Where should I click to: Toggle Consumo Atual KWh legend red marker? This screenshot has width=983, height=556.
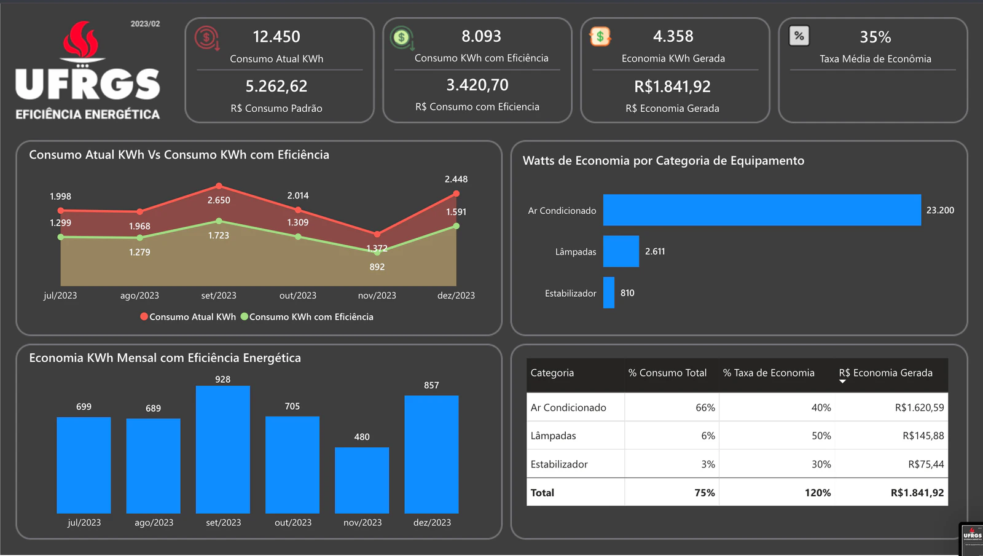(x=144, y=316)
